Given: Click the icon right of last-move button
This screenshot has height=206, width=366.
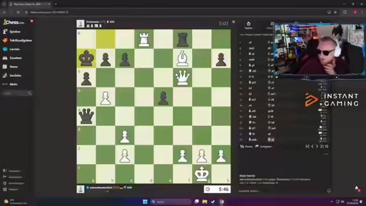Looking at the screenshot, I should [327, 146].
